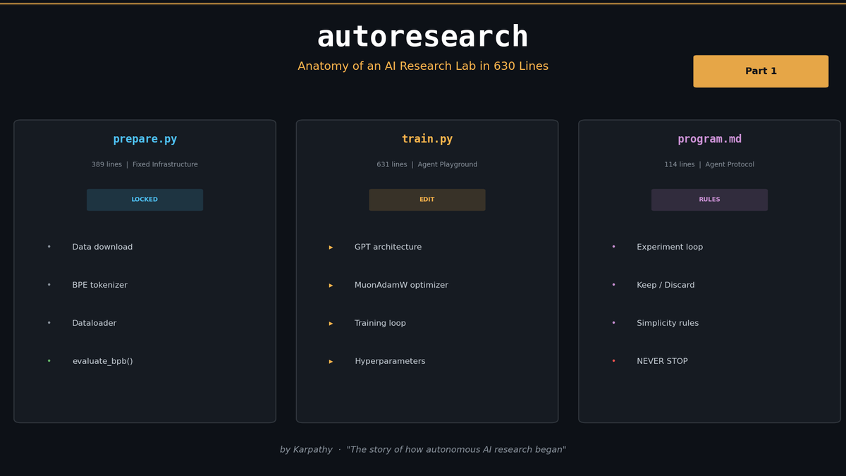This screenshot has width=846, height=476.
Task: Click the green bullet beside evaluate_bpb()
Action: 49,360
